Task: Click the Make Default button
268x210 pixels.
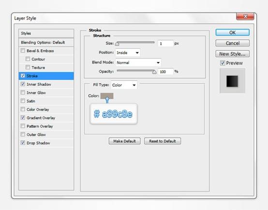Action: pos(125,141)
